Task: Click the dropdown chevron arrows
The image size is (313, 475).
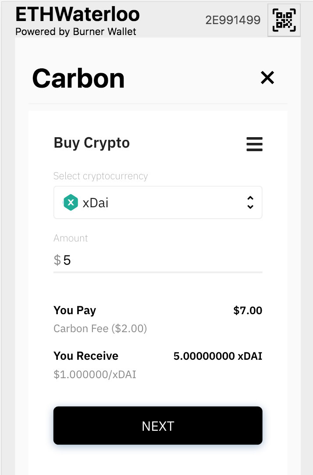Action: tap(250, 202)
